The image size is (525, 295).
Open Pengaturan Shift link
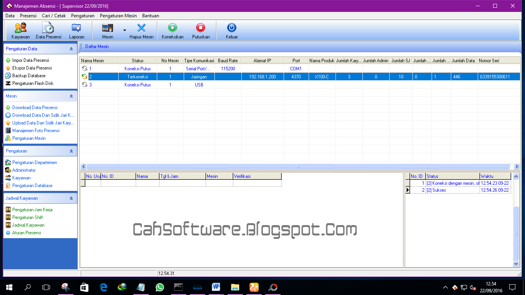28,217
